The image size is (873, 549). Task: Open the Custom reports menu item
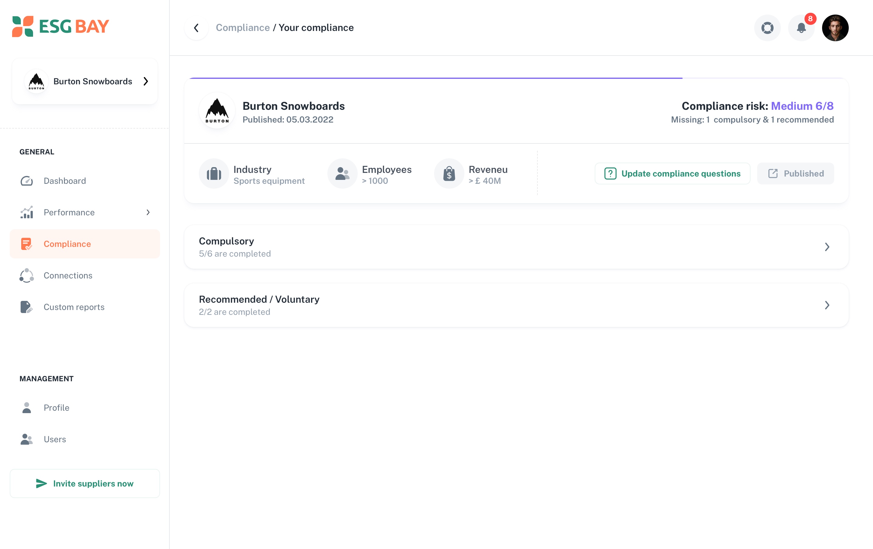pyautogui.click(x=85, y=307)
